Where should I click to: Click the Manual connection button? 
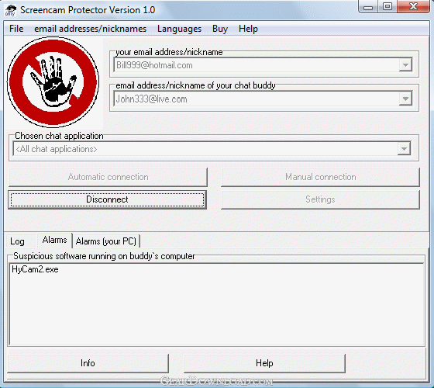[x=321, y=177]
